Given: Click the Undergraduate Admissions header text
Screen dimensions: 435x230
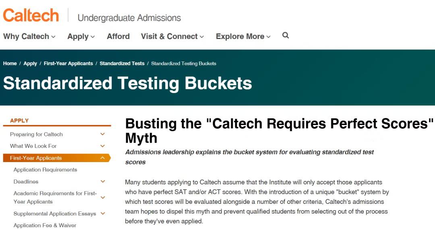Looking at the screenshot, I should coord(129,18).
